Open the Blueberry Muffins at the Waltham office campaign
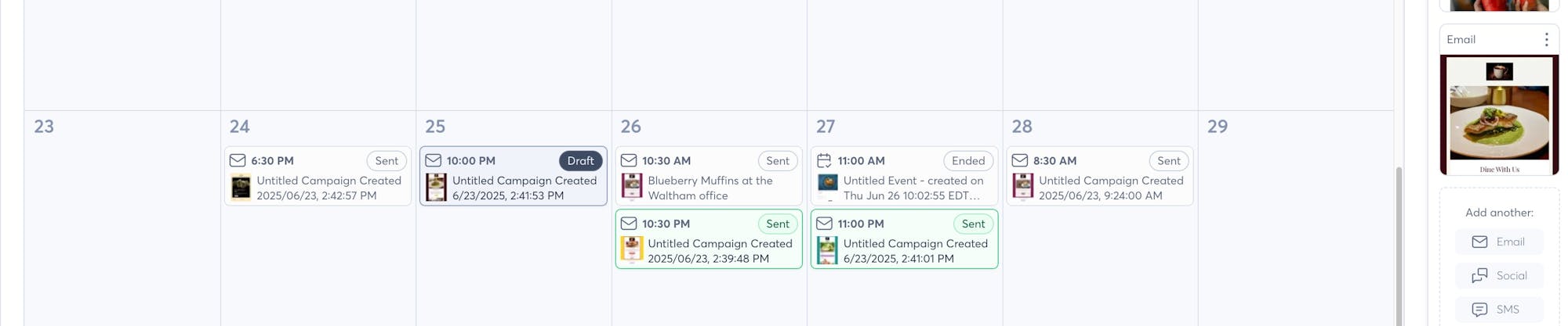 (x=710, y=188)
